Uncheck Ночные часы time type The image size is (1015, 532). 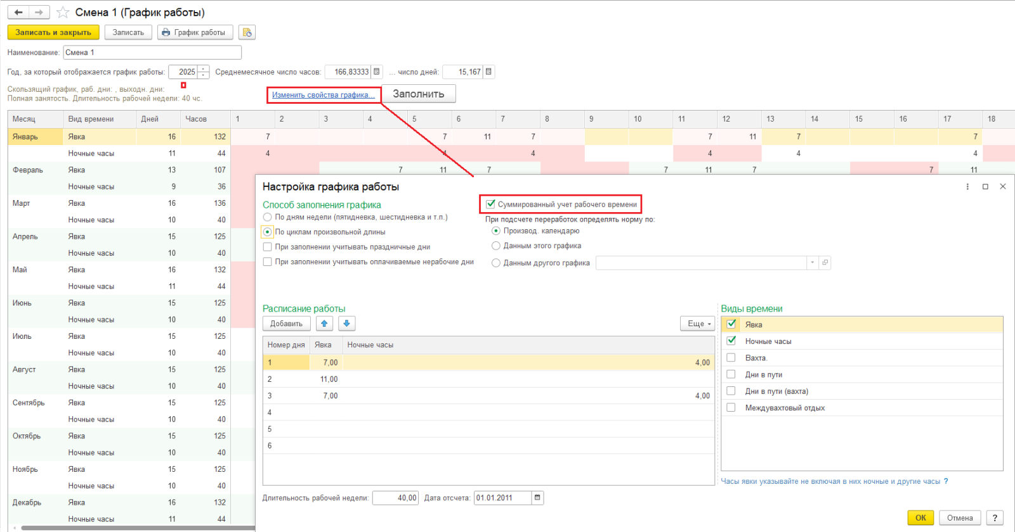731,341
